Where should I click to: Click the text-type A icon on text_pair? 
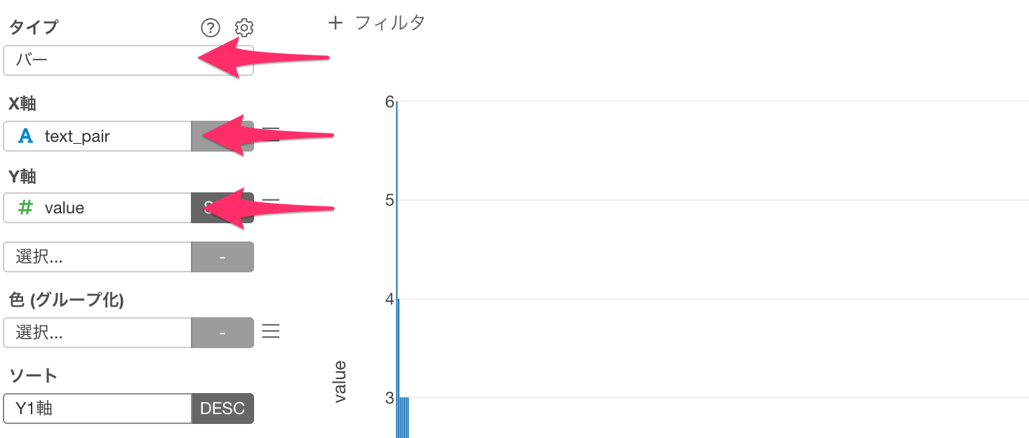[26, 136]
